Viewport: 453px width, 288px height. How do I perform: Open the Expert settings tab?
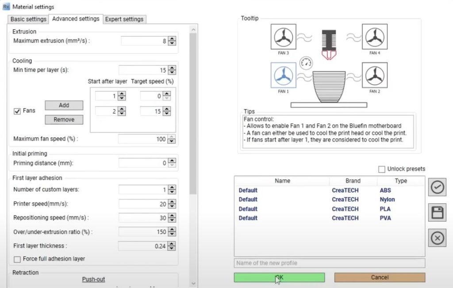pyautogui.click(x=124, y=19)
